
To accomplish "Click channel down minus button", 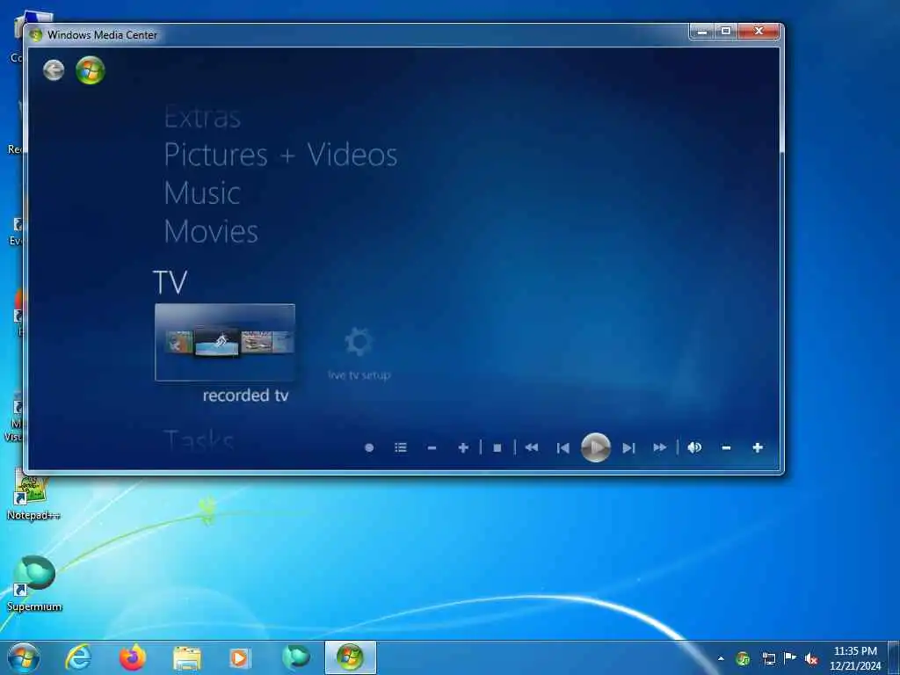I will point(432,447).
